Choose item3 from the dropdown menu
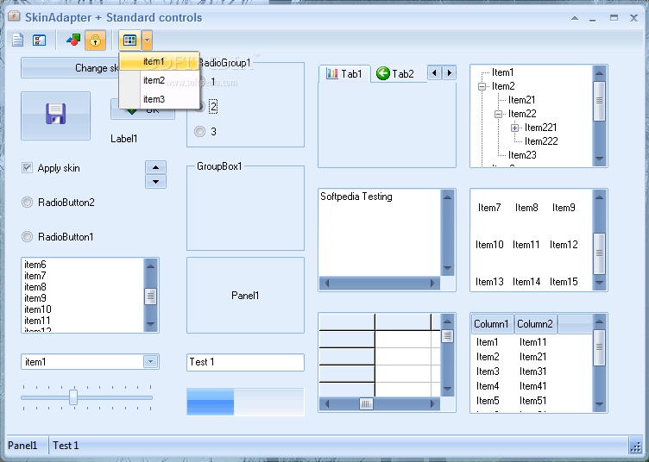649x462 pixels. (160, 99)
